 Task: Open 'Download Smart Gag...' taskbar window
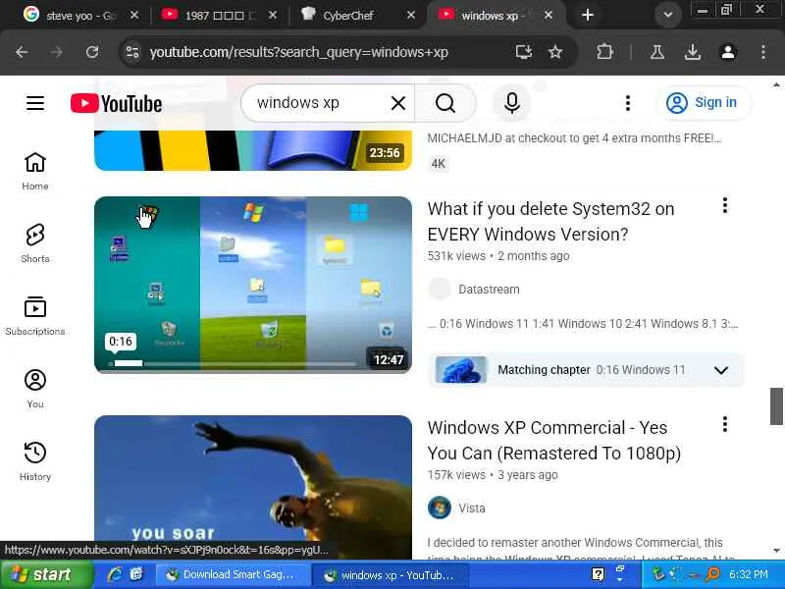(231, 574)
